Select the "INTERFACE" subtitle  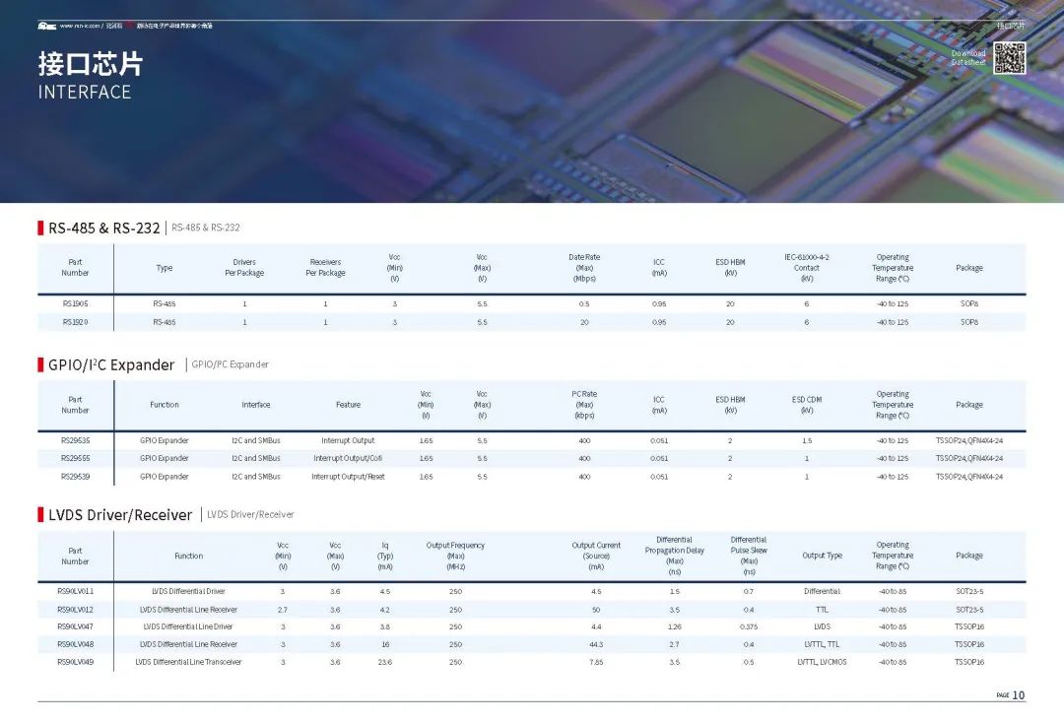[84, 93]
